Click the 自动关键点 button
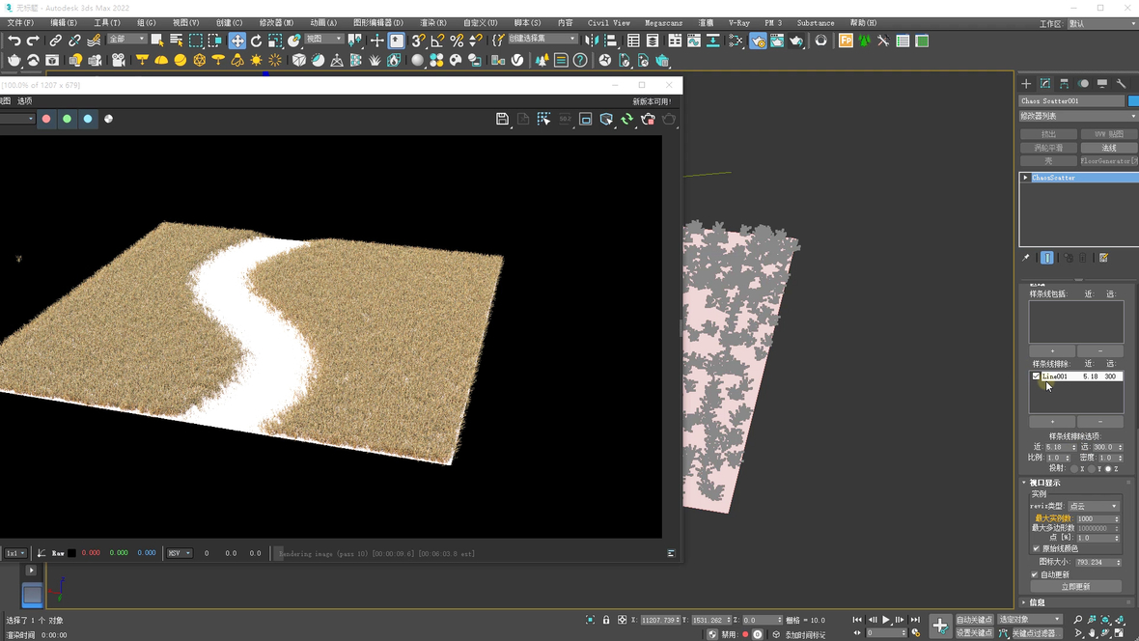 (974, 620)
